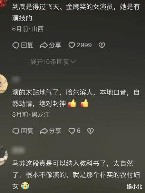This screenshot has width=145, height=193.
Task: Tap the comment about 马苏这段 textbook acting
Action: [76, 175]
